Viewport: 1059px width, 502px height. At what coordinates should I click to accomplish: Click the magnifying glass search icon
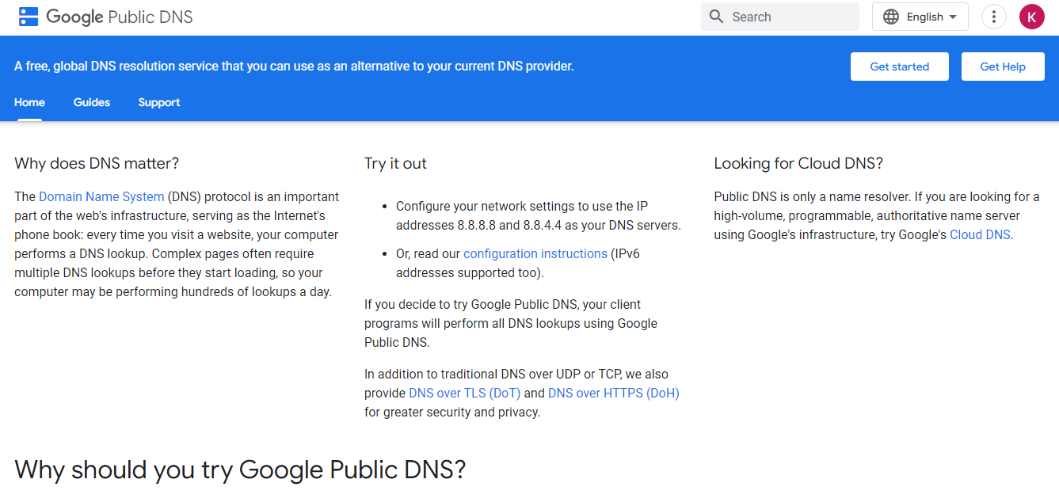(x=717, y=17)
